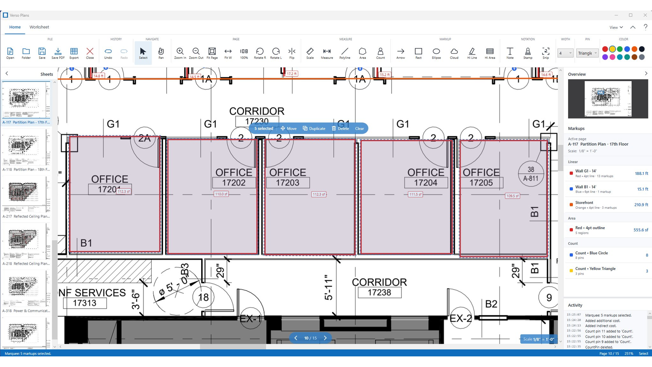Clear the current selection
652x367 pixels.
tap(359, 128)
